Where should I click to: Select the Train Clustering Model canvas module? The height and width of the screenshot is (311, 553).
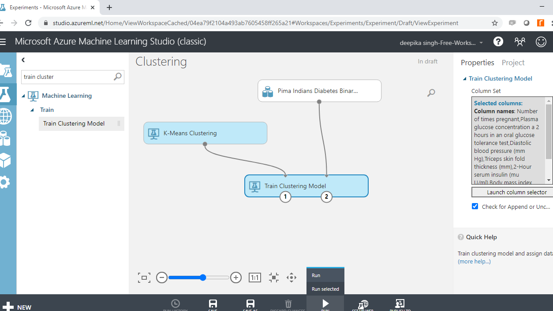[306, 186]
